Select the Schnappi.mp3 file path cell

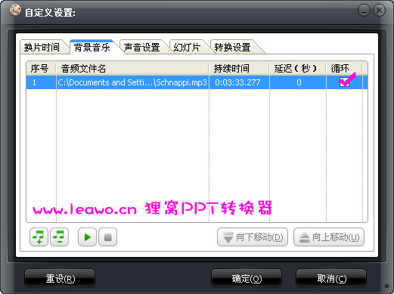click(132, 82)
